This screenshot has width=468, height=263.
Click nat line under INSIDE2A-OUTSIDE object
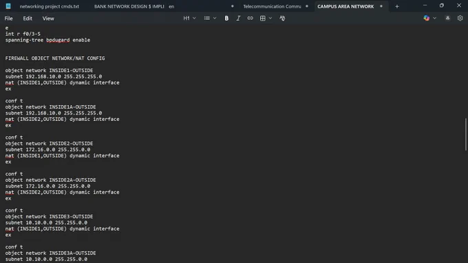[62, 192]
